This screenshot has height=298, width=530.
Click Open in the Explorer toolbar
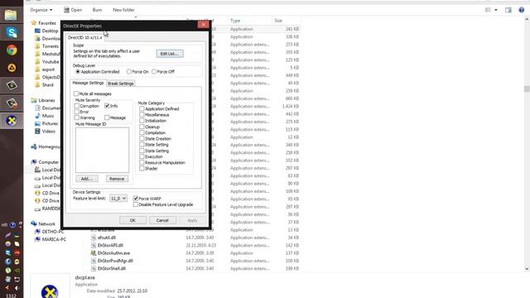(73, 10)
